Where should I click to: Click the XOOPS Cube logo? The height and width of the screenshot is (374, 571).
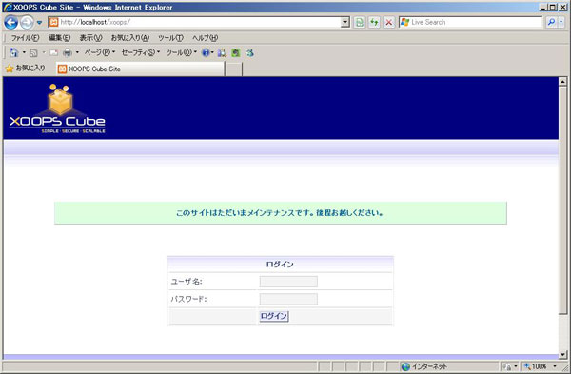(x=57, y=108)
